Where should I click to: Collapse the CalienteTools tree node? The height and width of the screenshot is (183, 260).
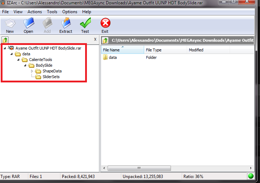pos(18,60)
